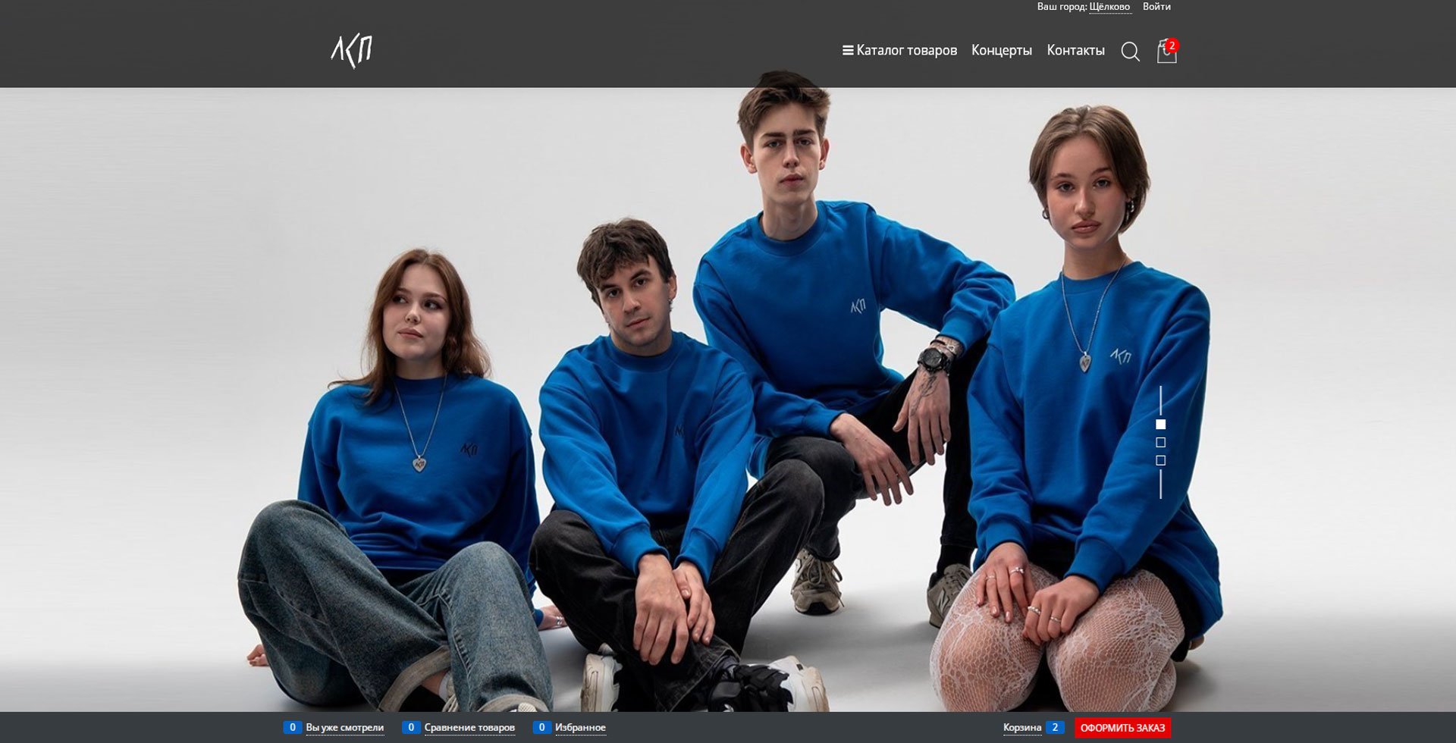Screen dimensions: 1456x743
Task: Open the Сравнение товаров link
Action: tap(469, 728)
